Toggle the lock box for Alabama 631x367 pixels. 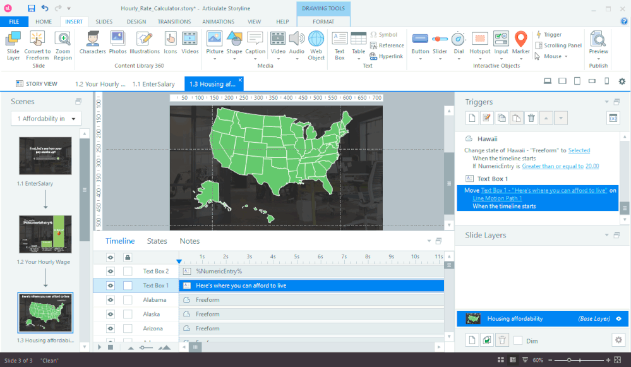(x=128, y=300)
